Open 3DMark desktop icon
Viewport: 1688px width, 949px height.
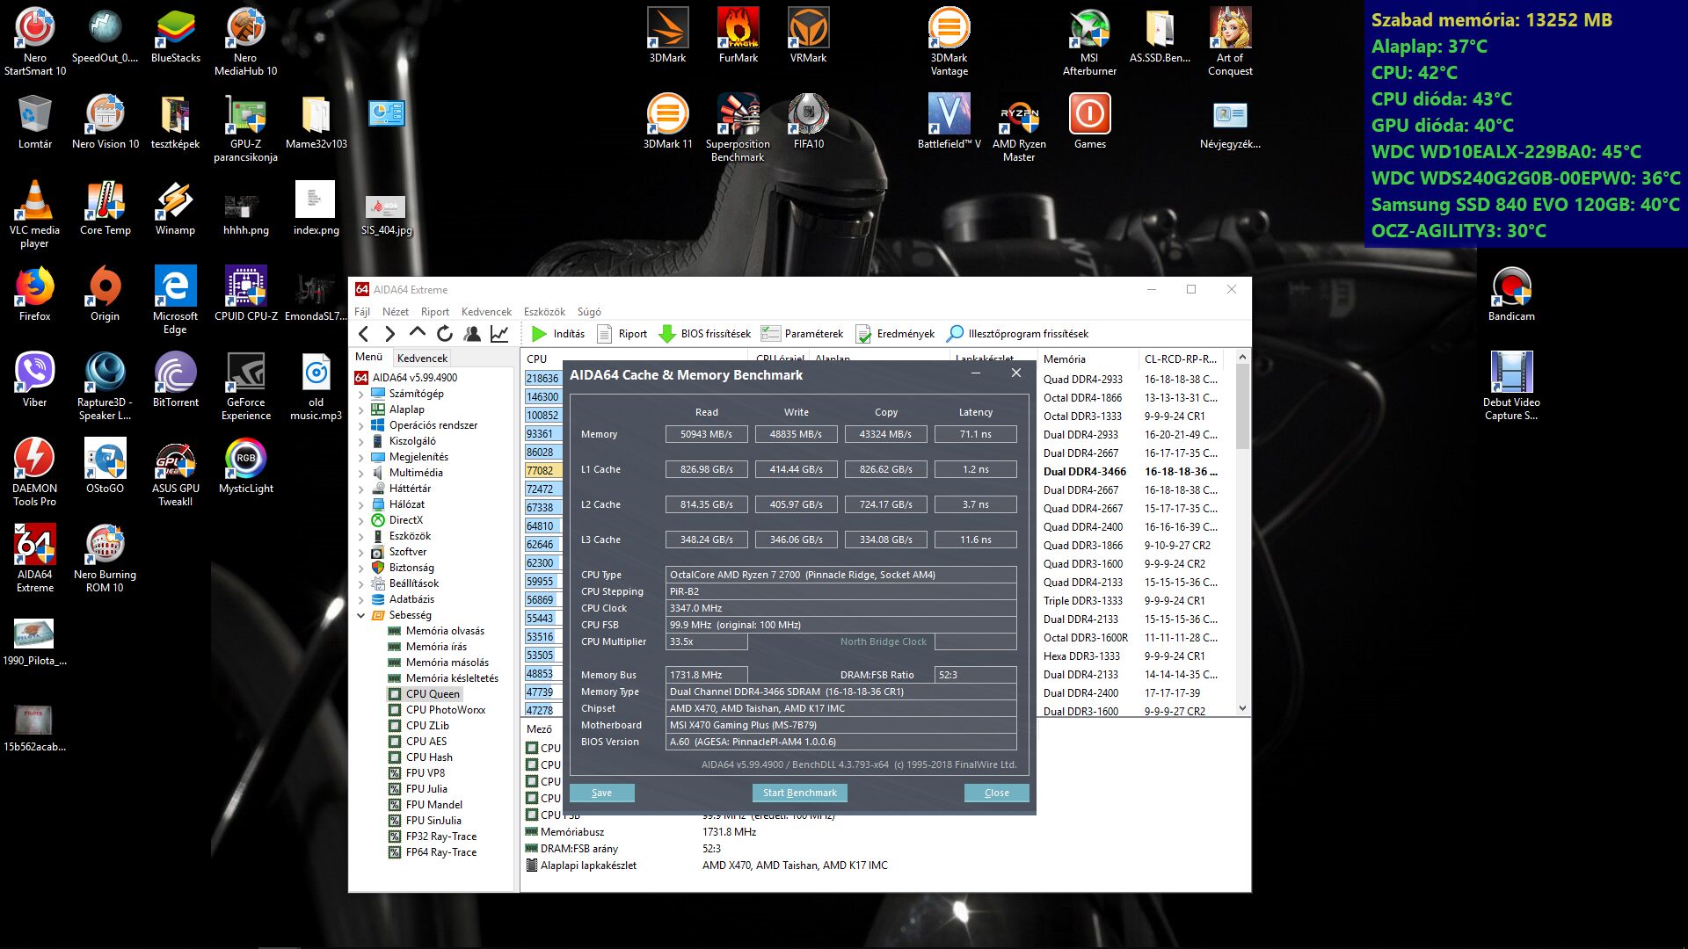pyautogui.click(x=667, y=36)
